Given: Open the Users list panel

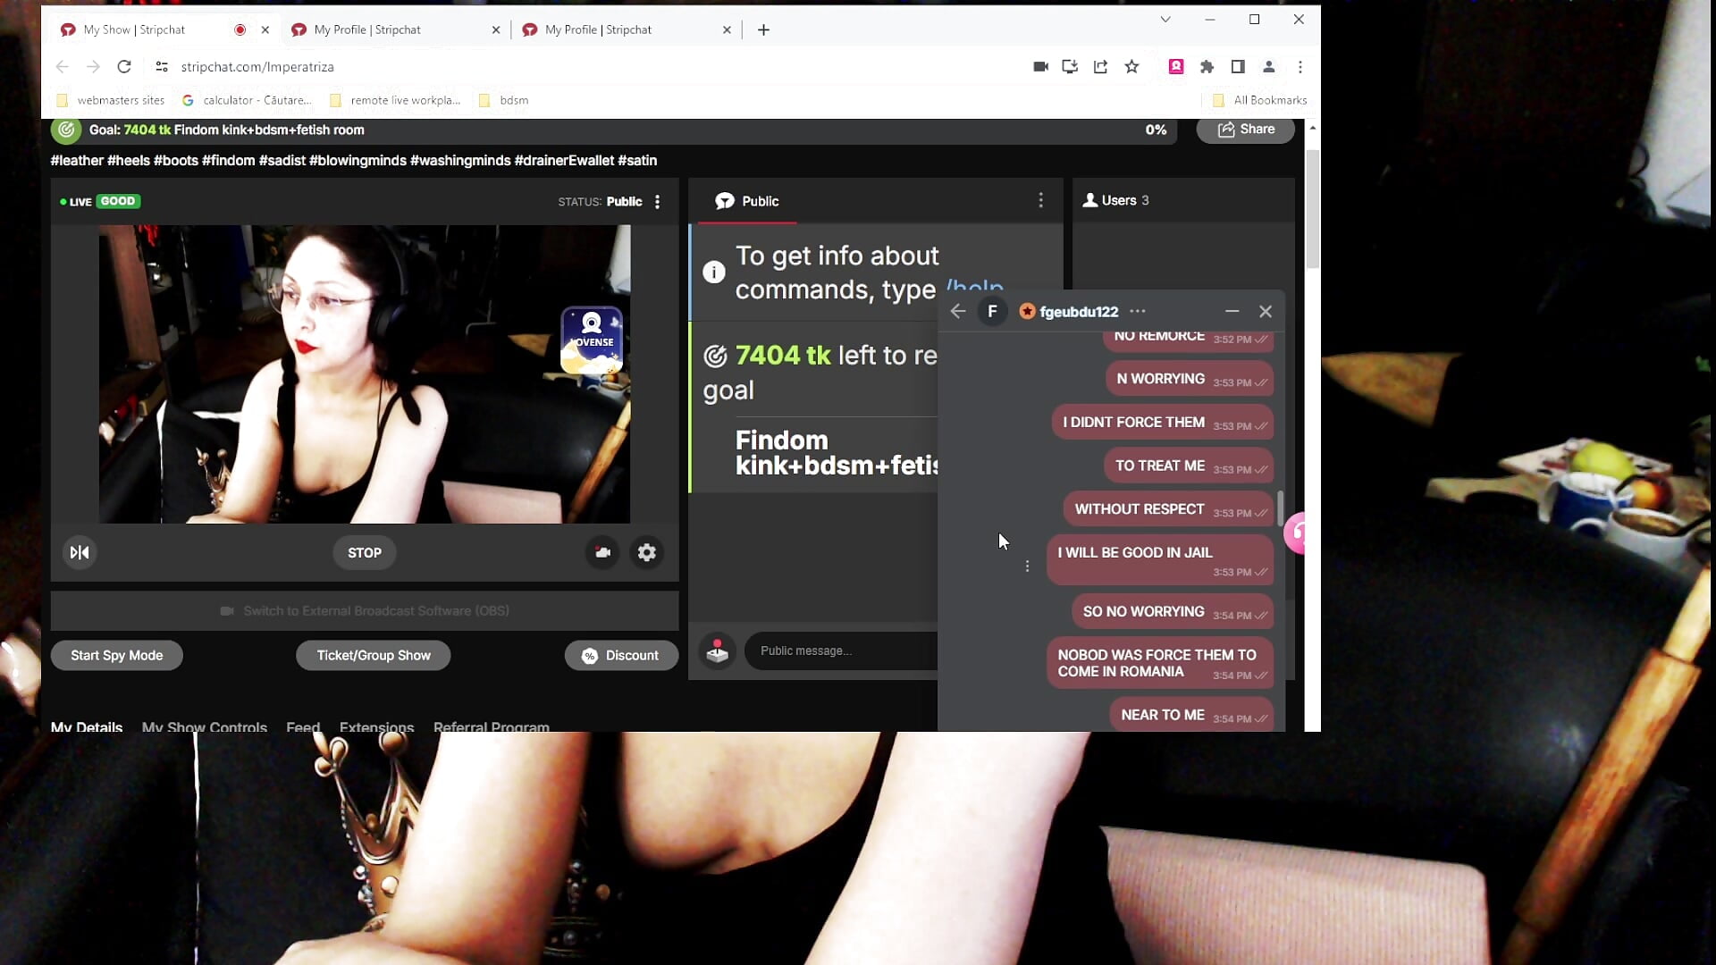Looking at the screenshot, I should click(x=1116, y=200).
